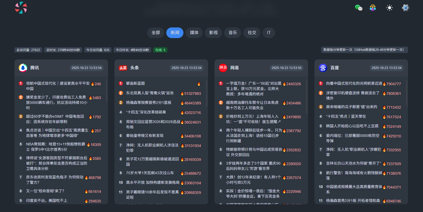
Task: Open the WeChat icon in header
Action: pos(358,8)
